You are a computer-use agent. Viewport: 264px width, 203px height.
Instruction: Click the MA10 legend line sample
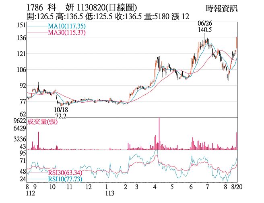click(37, 26)
